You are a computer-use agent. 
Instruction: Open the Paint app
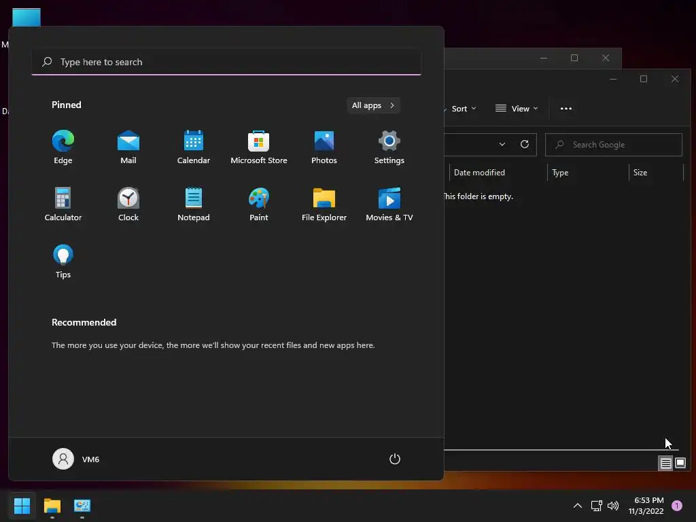tap(259, 204)
